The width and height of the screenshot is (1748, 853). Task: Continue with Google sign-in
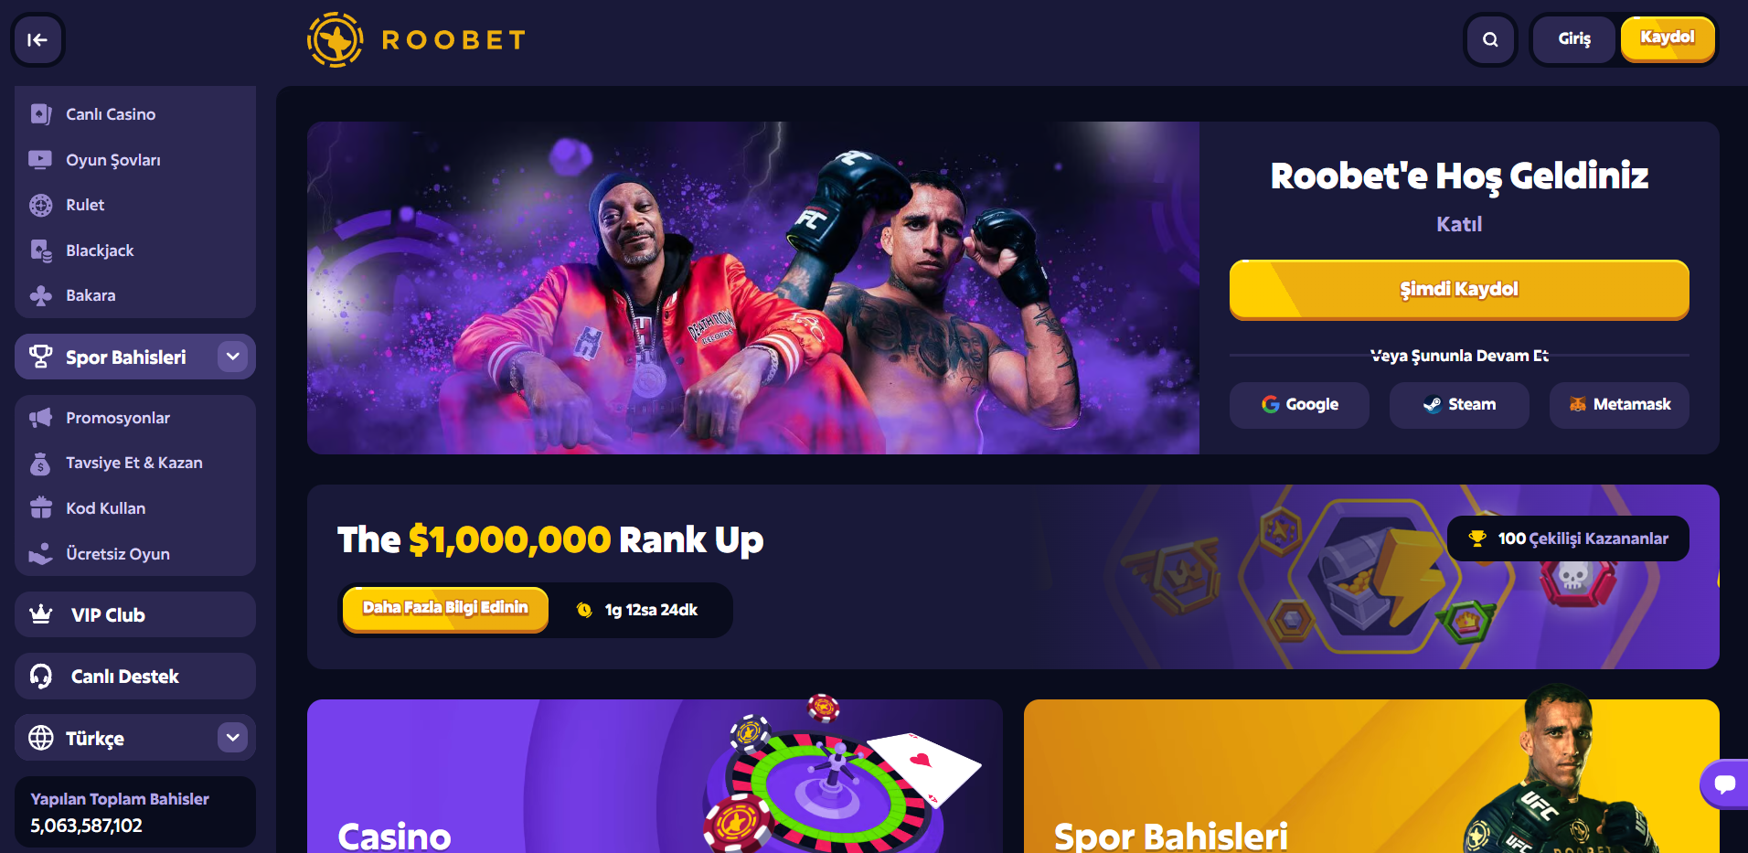coord(1299,405)
